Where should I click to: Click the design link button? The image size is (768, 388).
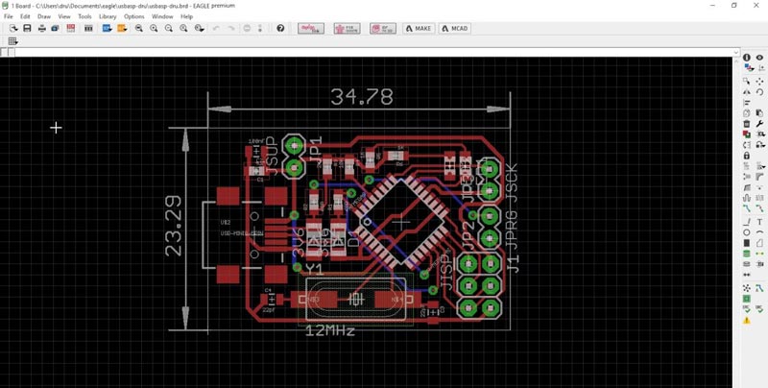coord(311,29)
